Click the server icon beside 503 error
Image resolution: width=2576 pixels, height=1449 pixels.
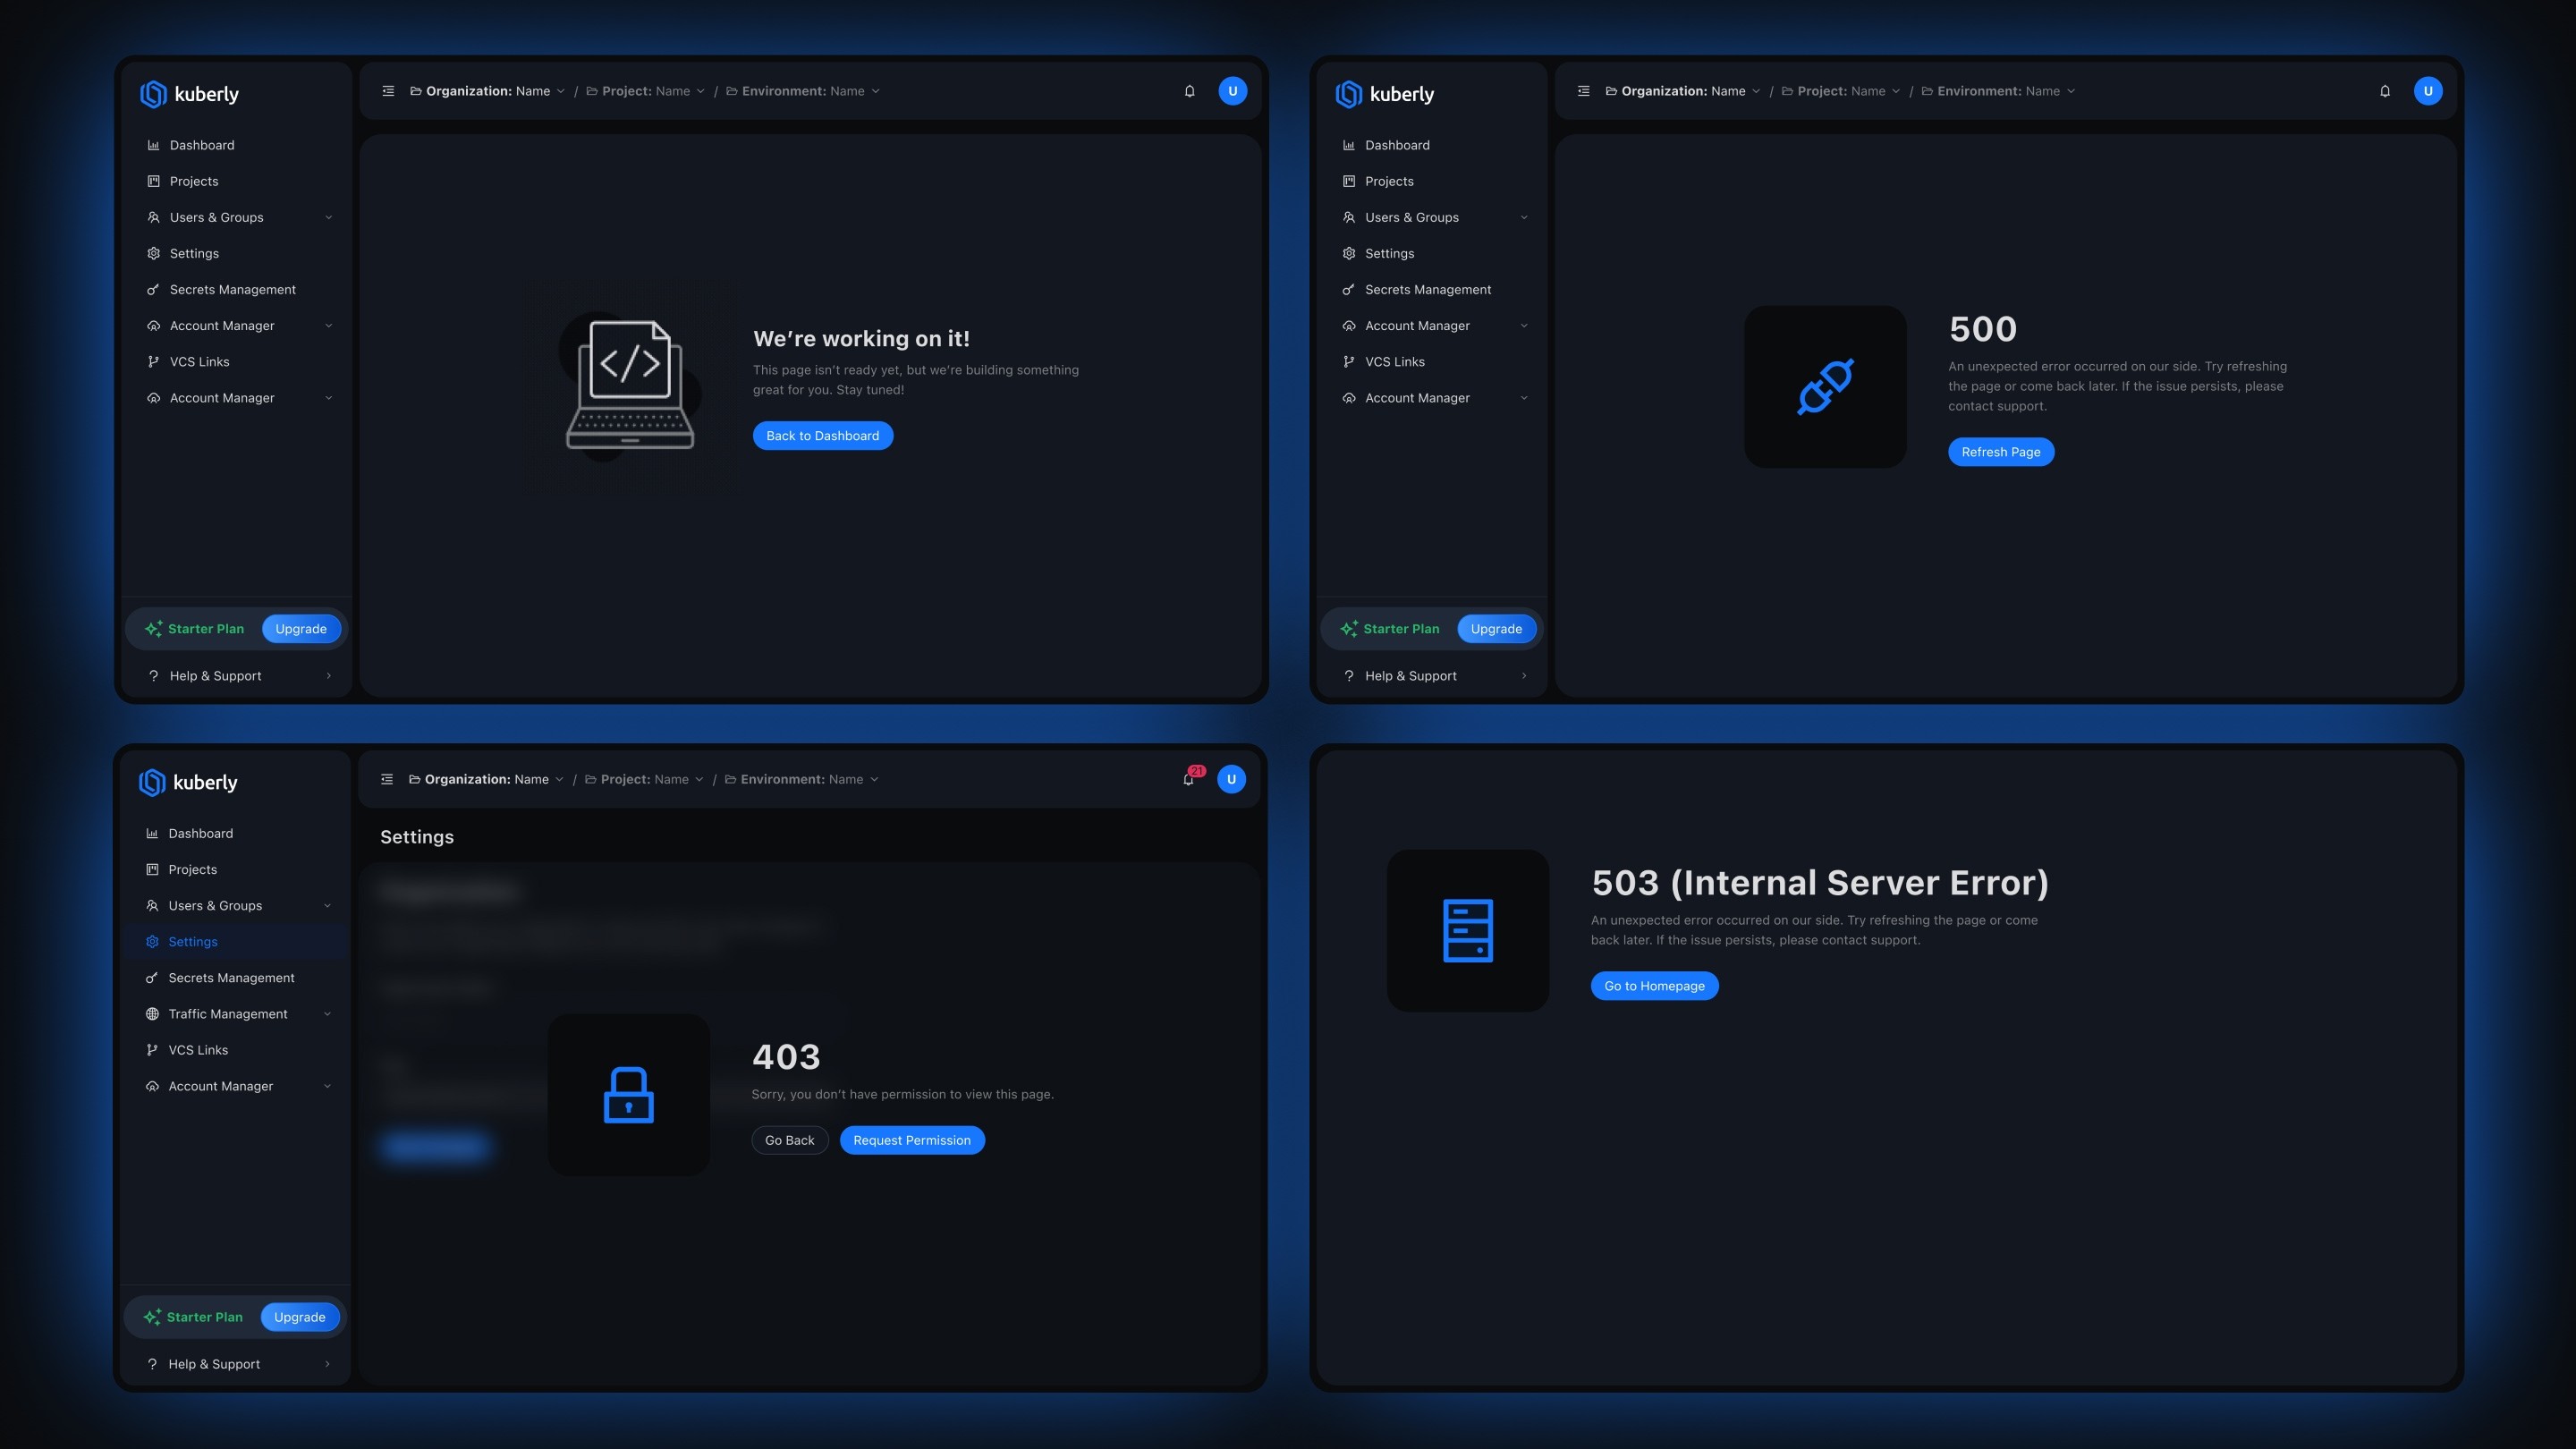click(1467, 931)
